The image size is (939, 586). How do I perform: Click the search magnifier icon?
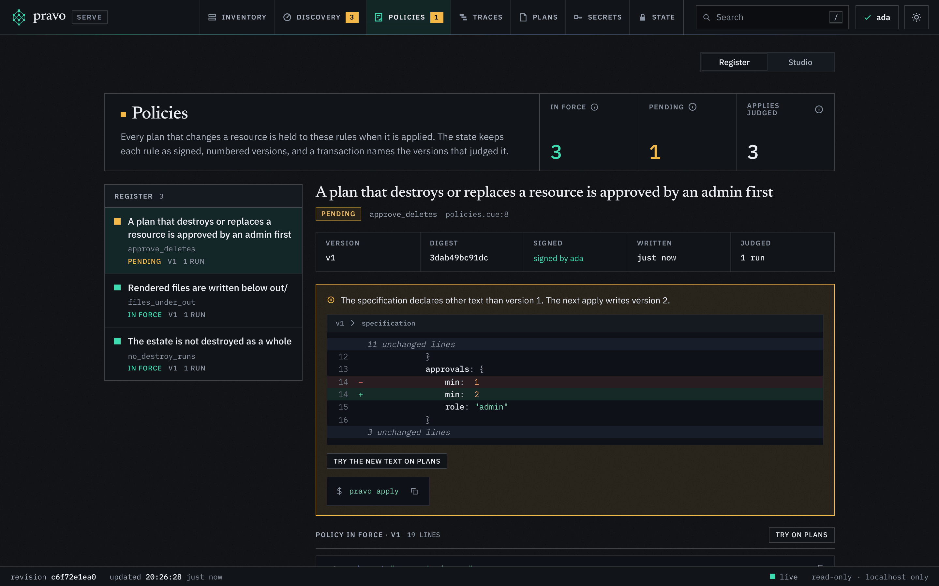[x=707, y=18]
